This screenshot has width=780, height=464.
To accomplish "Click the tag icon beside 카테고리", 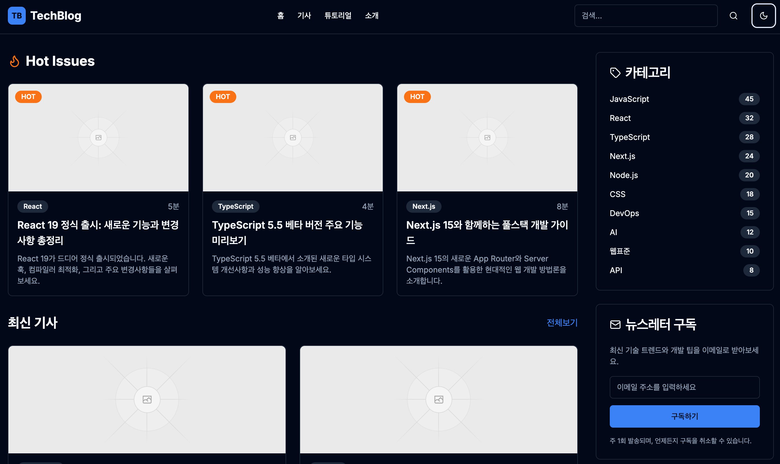I will pos(615,72).
